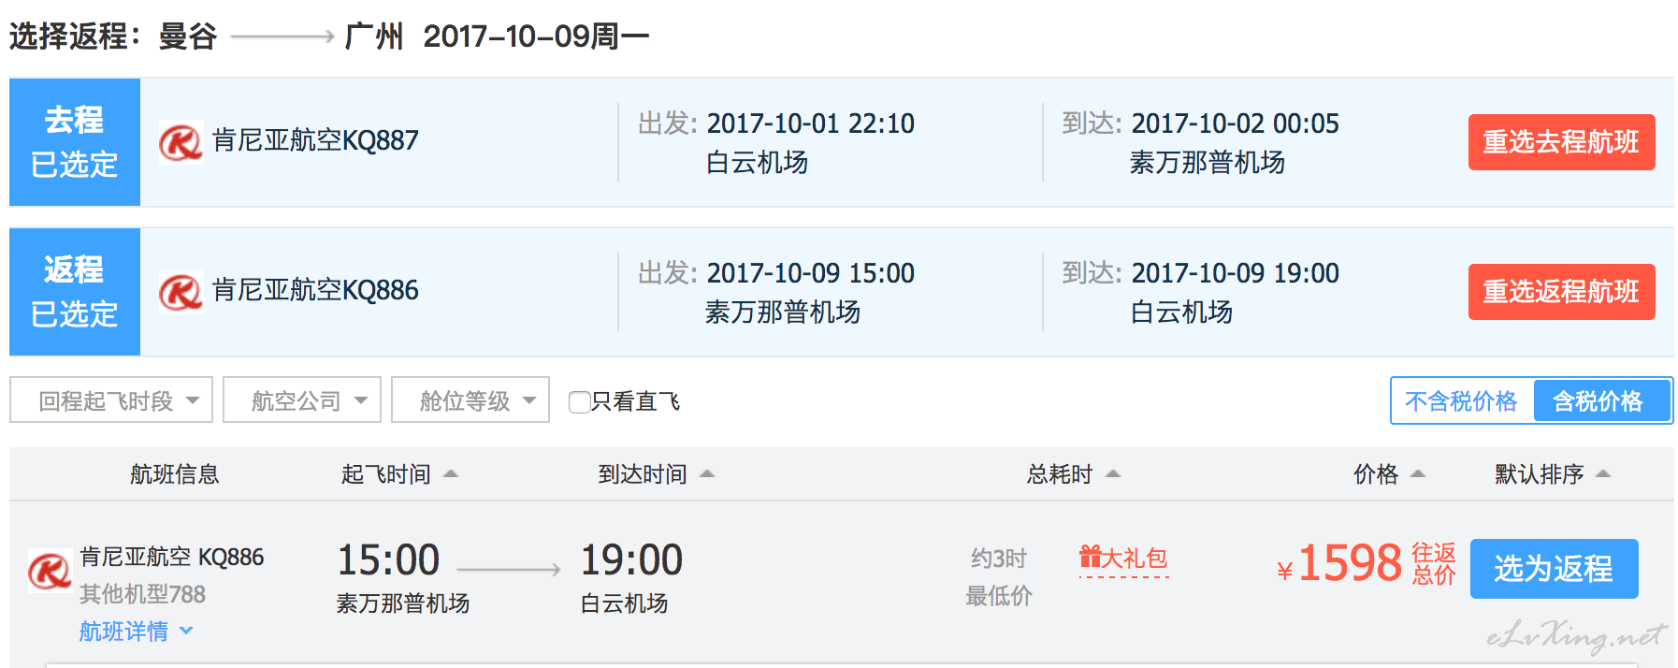Image resolution: width=1678 pixels, height=668 pixels.
Task: Open the 舱位等级 cabin class dropdown
Action: (x=470, y=400)
